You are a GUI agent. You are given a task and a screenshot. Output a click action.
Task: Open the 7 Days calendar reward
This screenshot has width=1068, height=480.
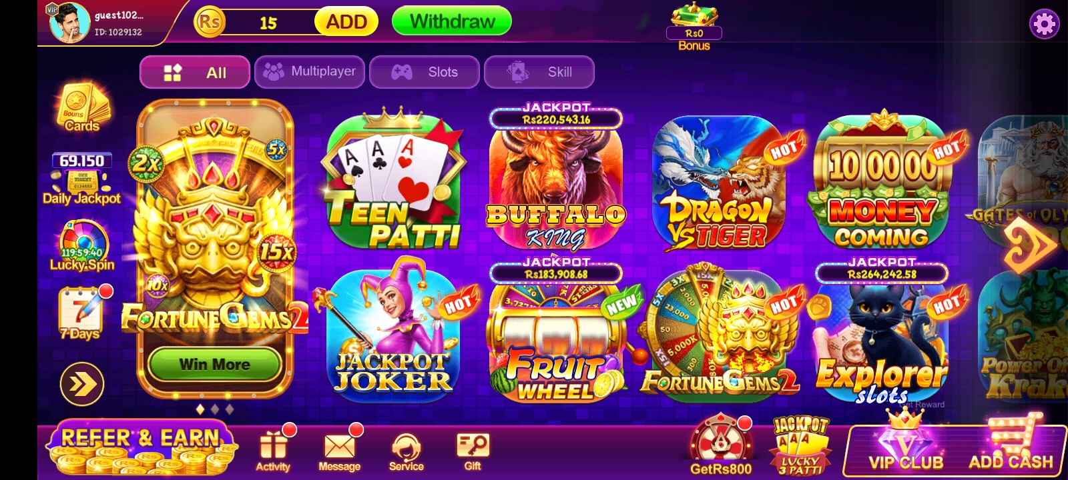(83, 313)
